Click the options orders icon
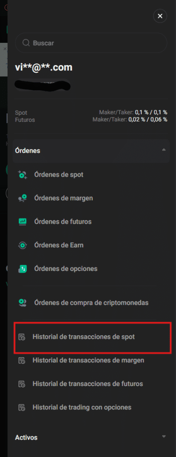Screen dimensions: 176x457 pos(22,269)
